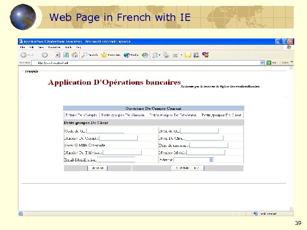Open the Back button history dropdown arrow
Viewport: 307px width, 230px height.
point(37,55)
